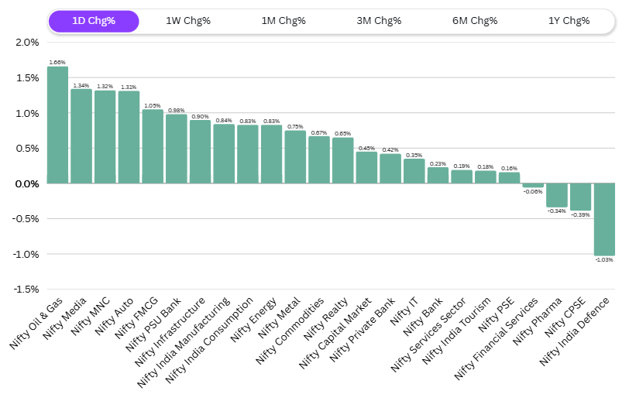Click the Nifty Metal bar at 0.75%
This screenshot has height=401, width=629.
(295, 157)
